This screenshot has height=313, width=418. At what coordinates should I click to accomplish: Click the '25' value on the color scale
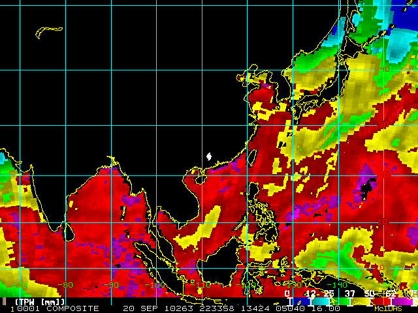[x=329, y=293]
